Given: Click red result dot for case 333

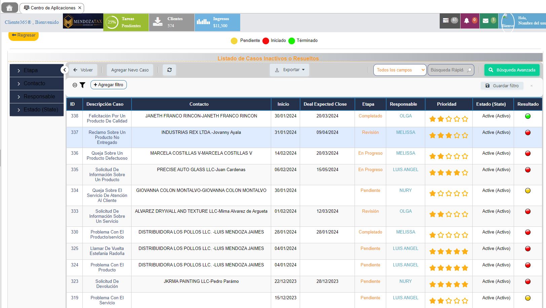Looking at the screenshot, I should pyautogui.click(x=528, y=211).
